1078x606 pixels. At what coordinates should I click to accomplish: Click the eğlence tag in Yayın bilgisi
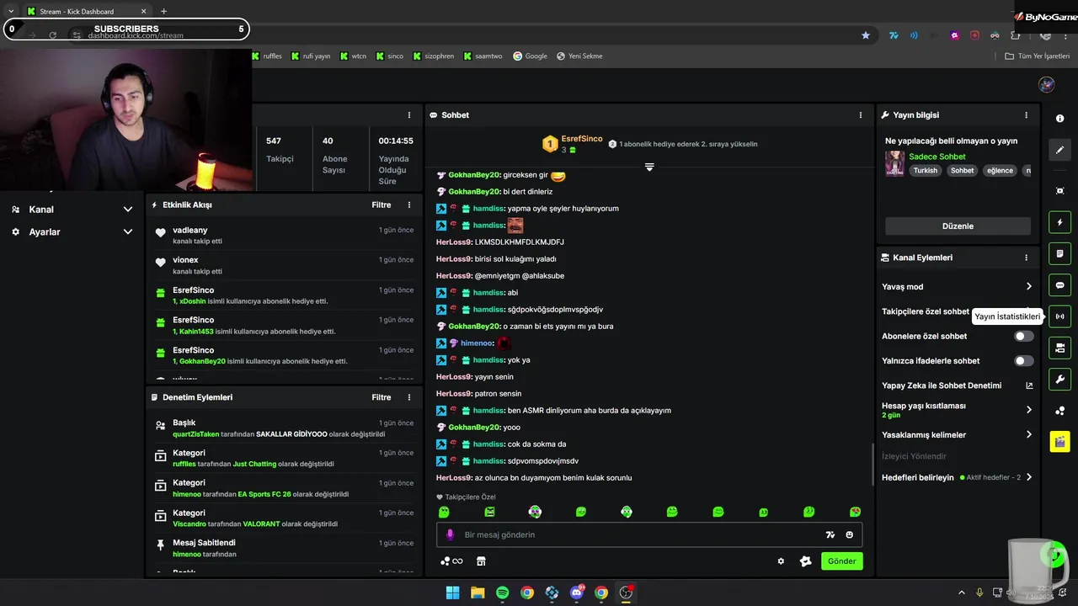[1000, 171]
